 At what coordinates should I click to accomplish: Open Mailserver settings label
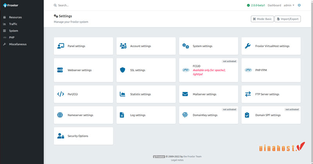204,94
